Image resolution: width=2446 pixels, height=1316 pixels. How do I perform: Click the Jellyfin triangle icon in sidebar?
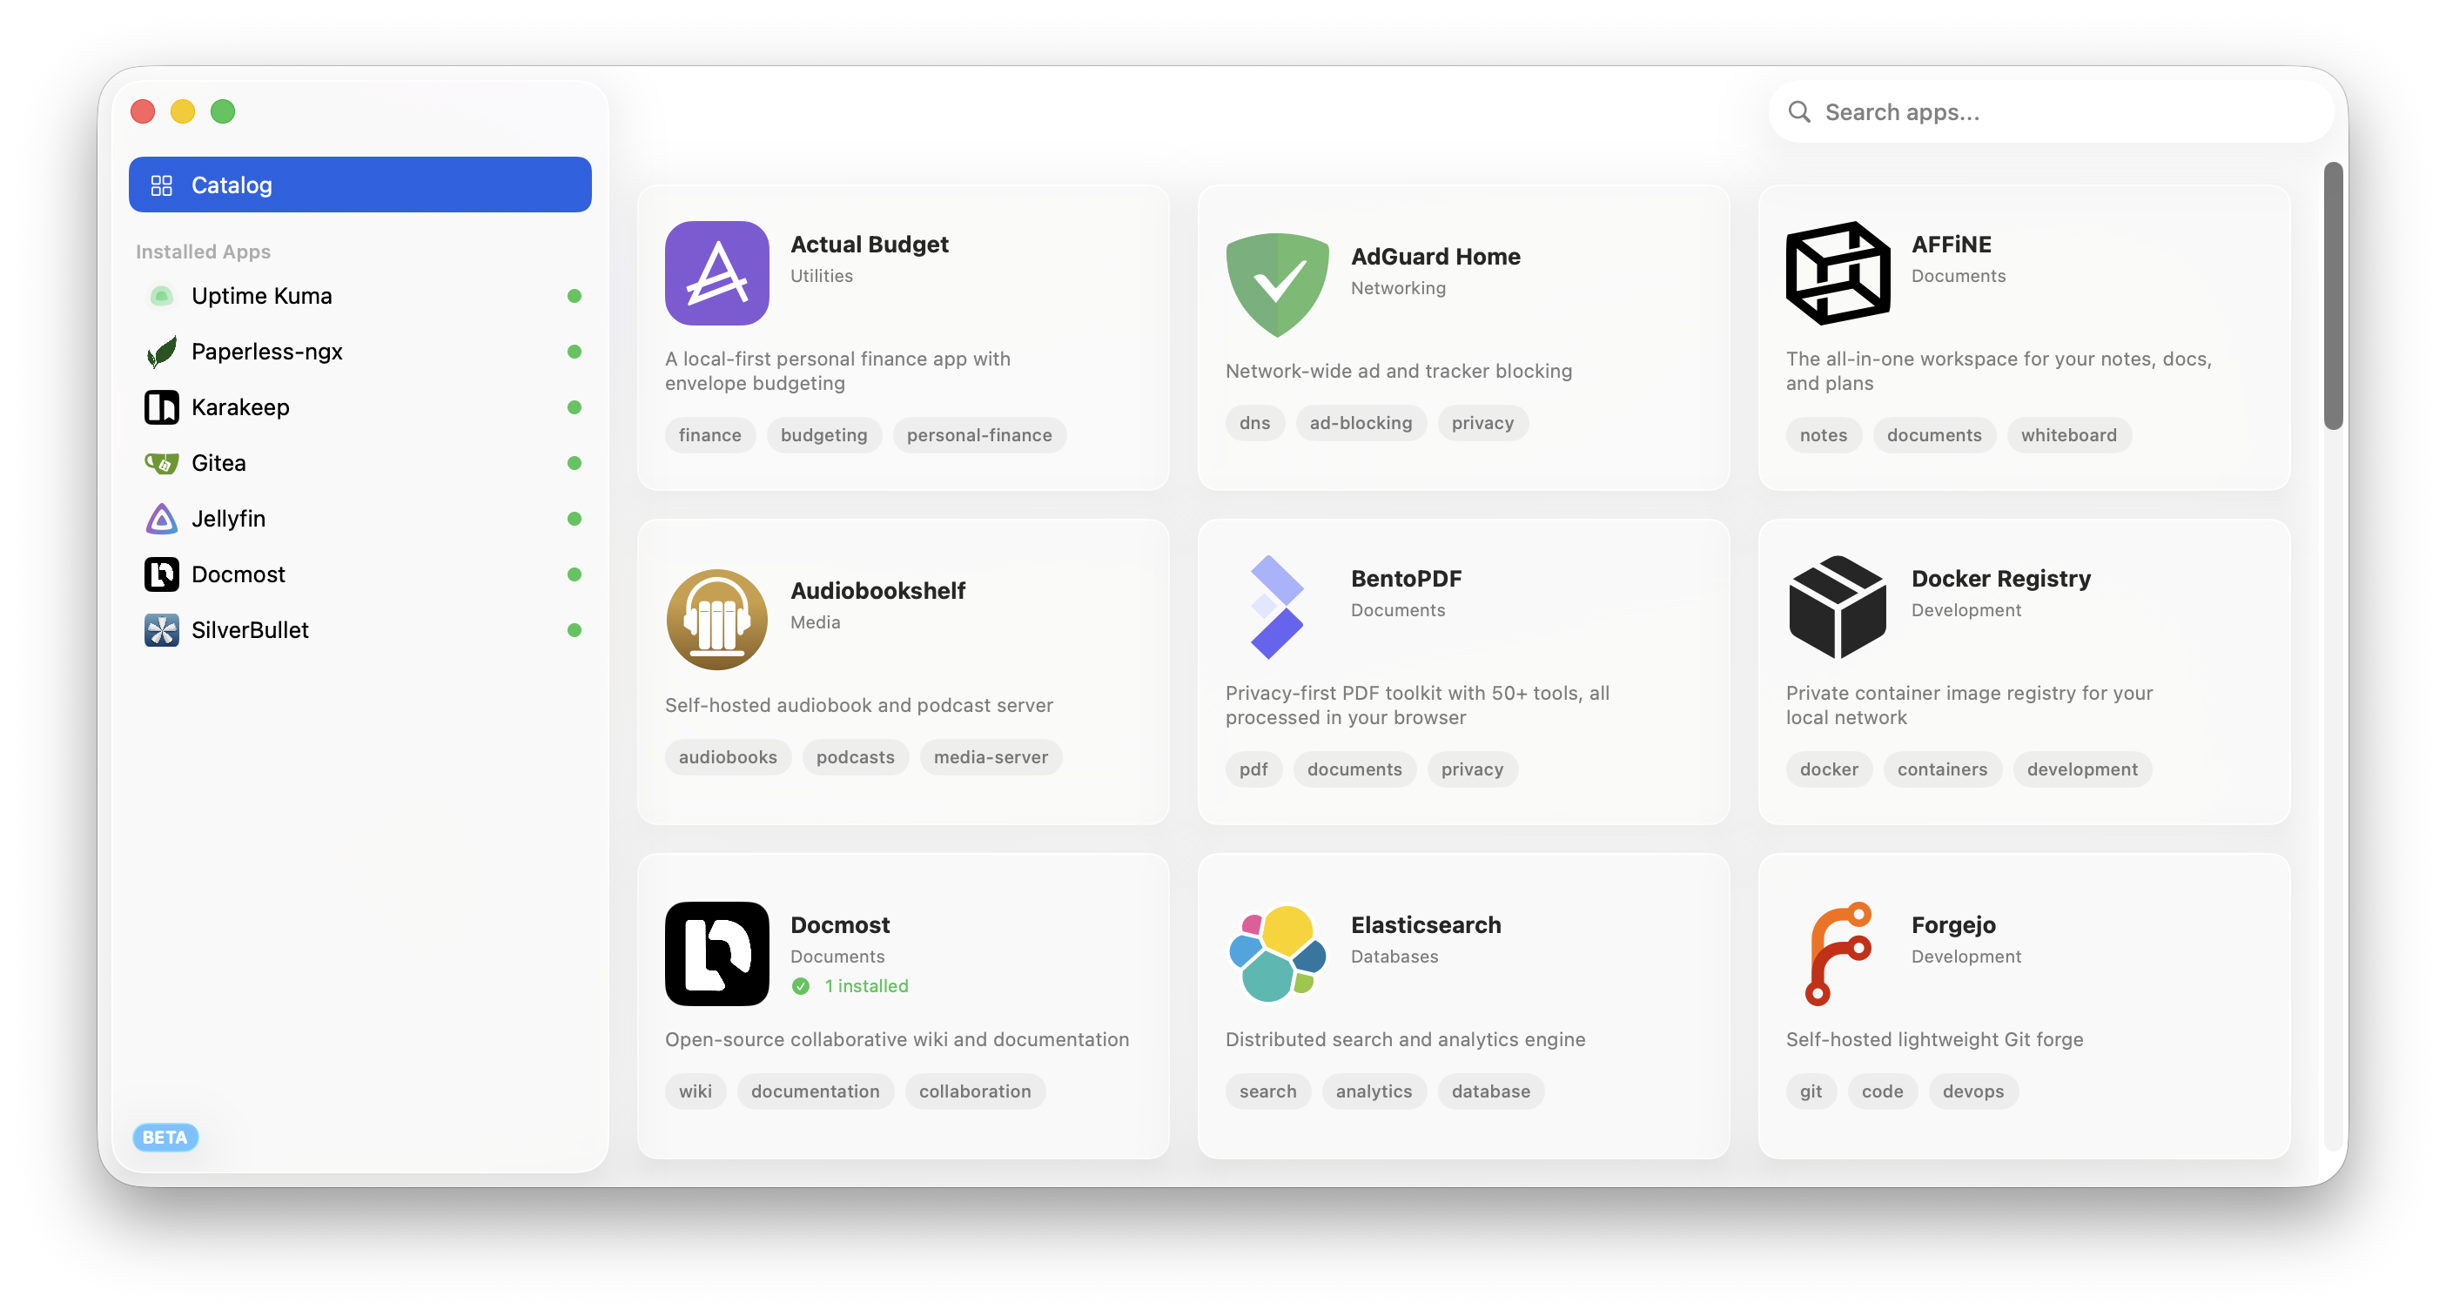[161, 519]
